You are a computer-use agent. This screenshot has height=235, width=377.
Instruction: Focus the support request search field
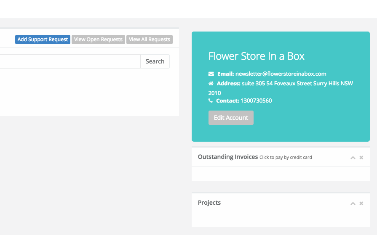pyautogui.click(x=70, y=61)
